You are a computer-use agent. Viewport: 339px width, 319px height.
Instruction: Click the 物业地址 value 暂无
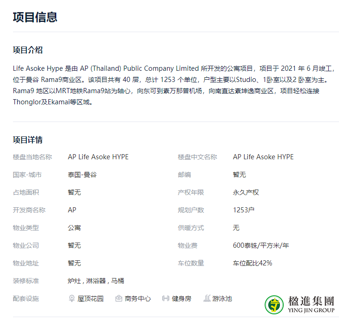74,263
